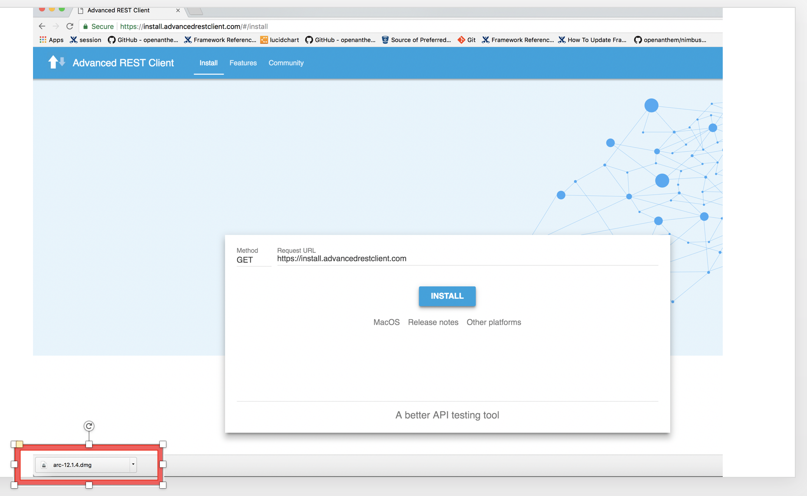
Task: Open the session bookmark
Action: [x=86, y=40]
